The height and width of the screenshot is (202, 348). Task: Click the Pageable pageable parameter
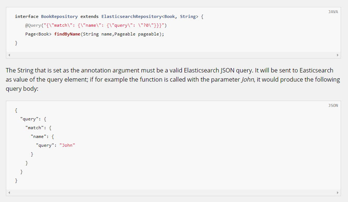pyautogui.click(x=139, y=34)
